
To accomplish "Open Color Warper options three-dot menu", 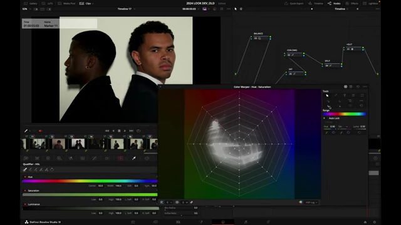I will pyautogui.click(x=365, y=87).
